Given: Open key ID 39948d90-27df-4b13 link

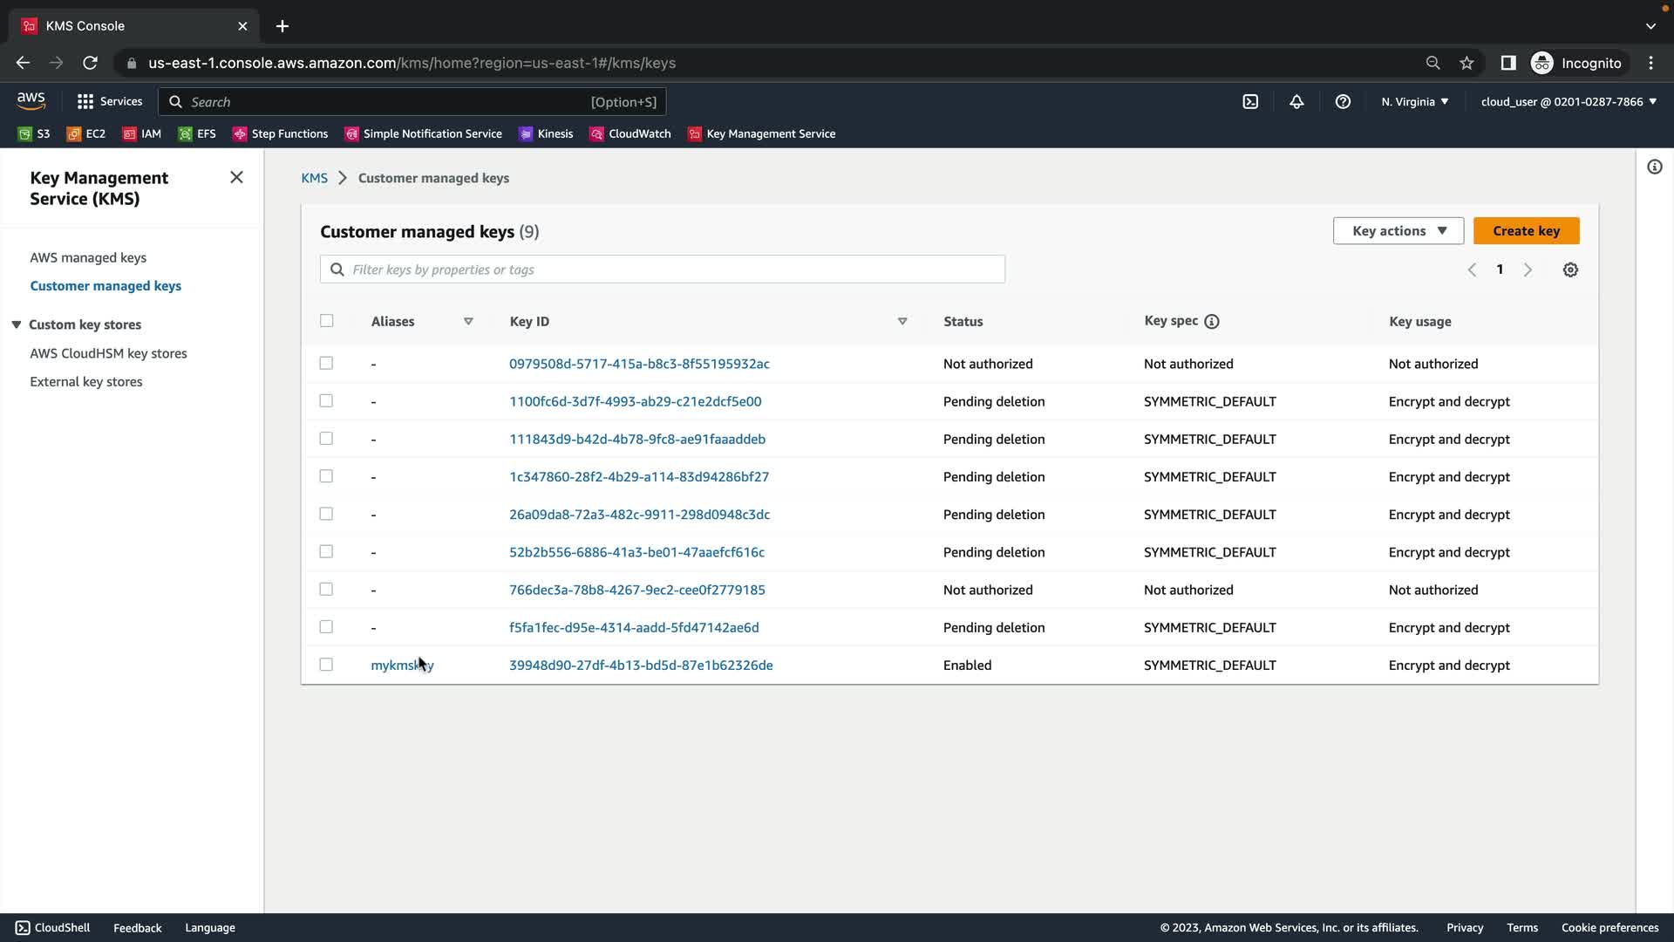Looking at the screenshot, I should (641, 666).
